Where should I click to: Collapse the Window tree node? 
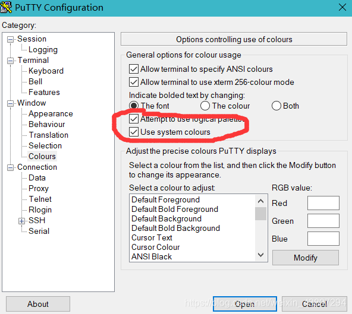(x=10, y=103)
